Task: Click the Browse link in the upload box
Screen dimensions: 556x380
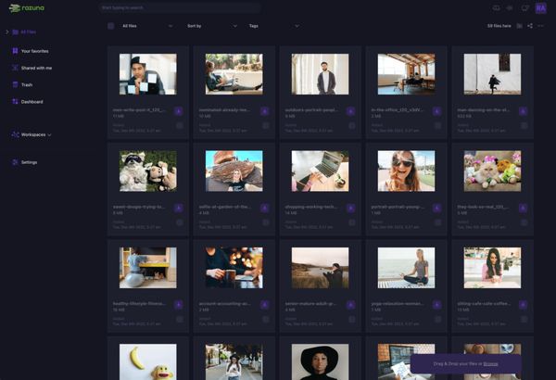Action: click(490, 363)
